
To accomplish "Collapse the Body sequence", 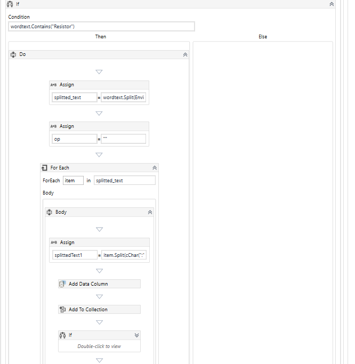I will (x=150, y=212).
